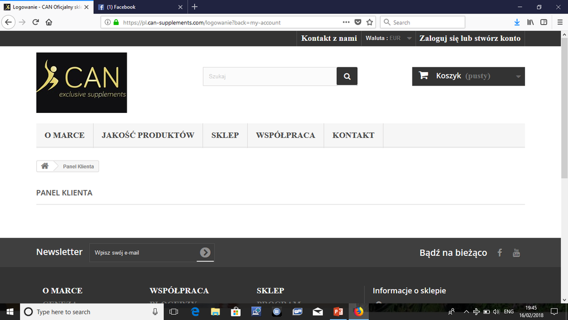Open the Action Center notifications icon
568x320 pixels.
pyautogui.click(x=554, y=311)
